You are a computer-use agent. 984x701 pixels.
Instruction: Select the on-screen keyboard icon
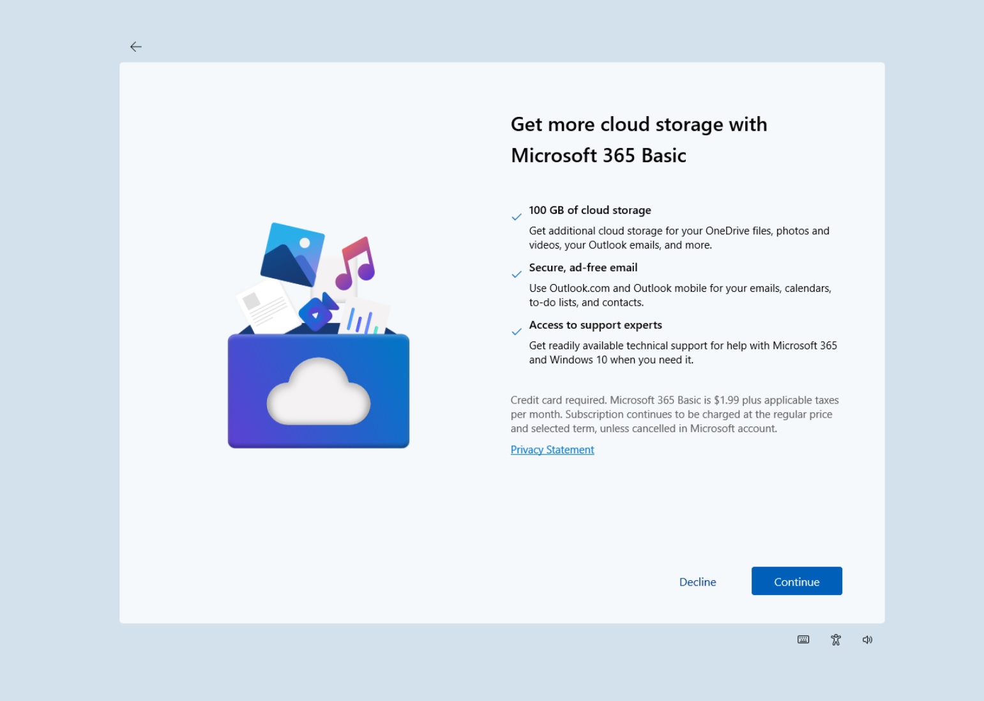tap(803, 639)
